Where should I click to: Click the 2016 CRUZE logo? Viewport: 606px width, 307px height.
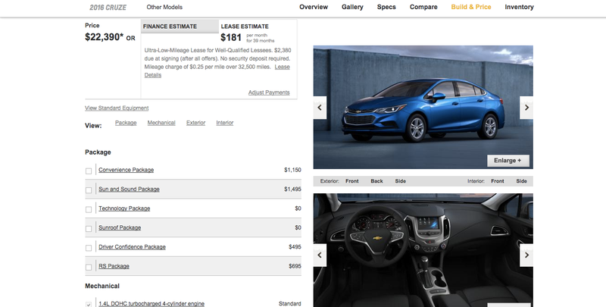[x=108, y=8]
